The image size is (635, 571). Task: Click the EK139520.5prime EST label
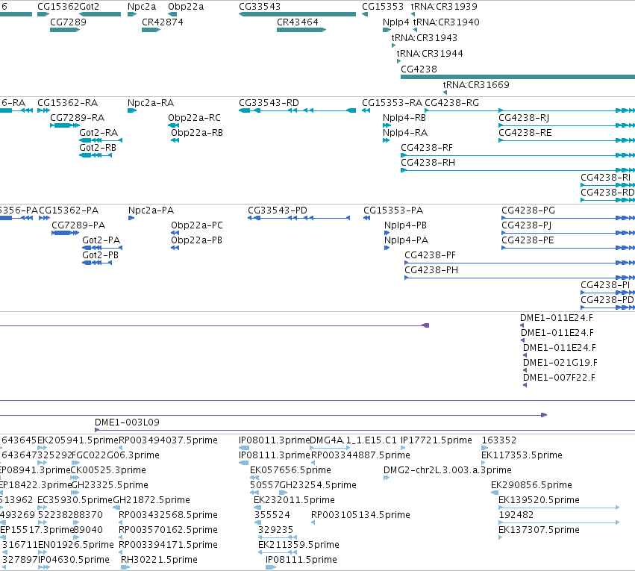539,501
